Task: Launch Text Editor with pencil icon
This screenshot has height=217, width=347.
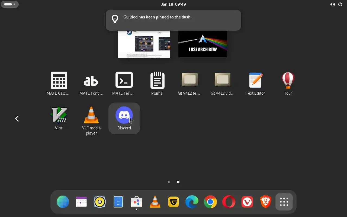Action: 255,84
